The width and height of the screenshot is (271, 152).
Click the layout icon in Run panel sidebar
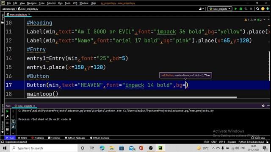tap(7, 129)
